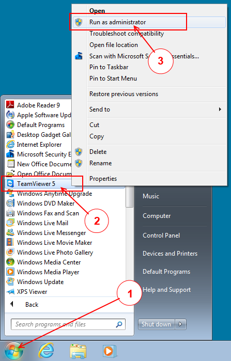Click the Windows Media Center icon
The width and height of the screenshot is (231, 361).
tap(10, 262)
